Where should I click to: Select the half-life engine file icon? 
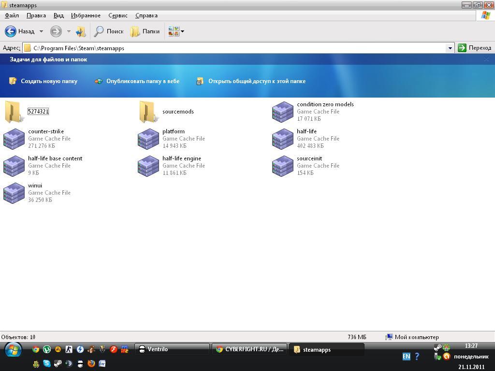(x=148, y=166)
